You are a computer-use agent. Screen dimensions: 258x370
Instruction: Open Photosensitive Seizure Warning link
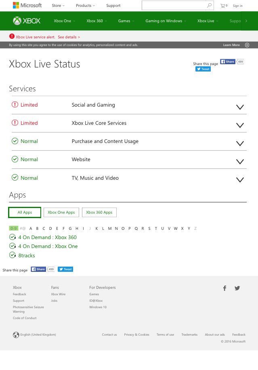28,309
